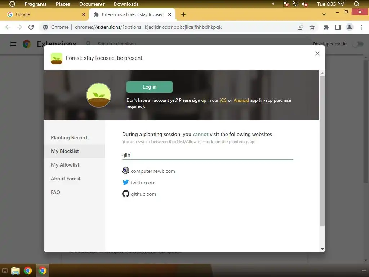369x277 pixels.
Task: Click dialog scrollbar down arrow
Action: pyautogui.click(x=322, y=249)
